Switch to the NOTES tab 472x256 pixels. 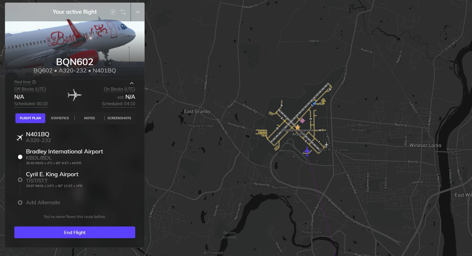point(89,118)
